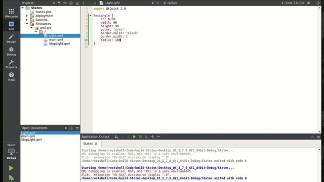Click the output pane scroll up arrow
Viewport: 324px width, 182px height.
(319, 149)
